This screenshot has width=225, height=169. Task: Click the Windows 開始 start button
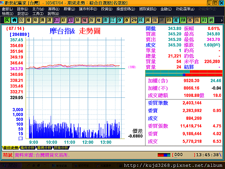click(x=11, y=166)
